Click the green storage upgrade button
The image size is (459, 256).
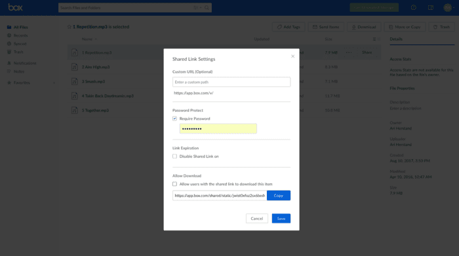pyautogui.click(x=374, y=8)
